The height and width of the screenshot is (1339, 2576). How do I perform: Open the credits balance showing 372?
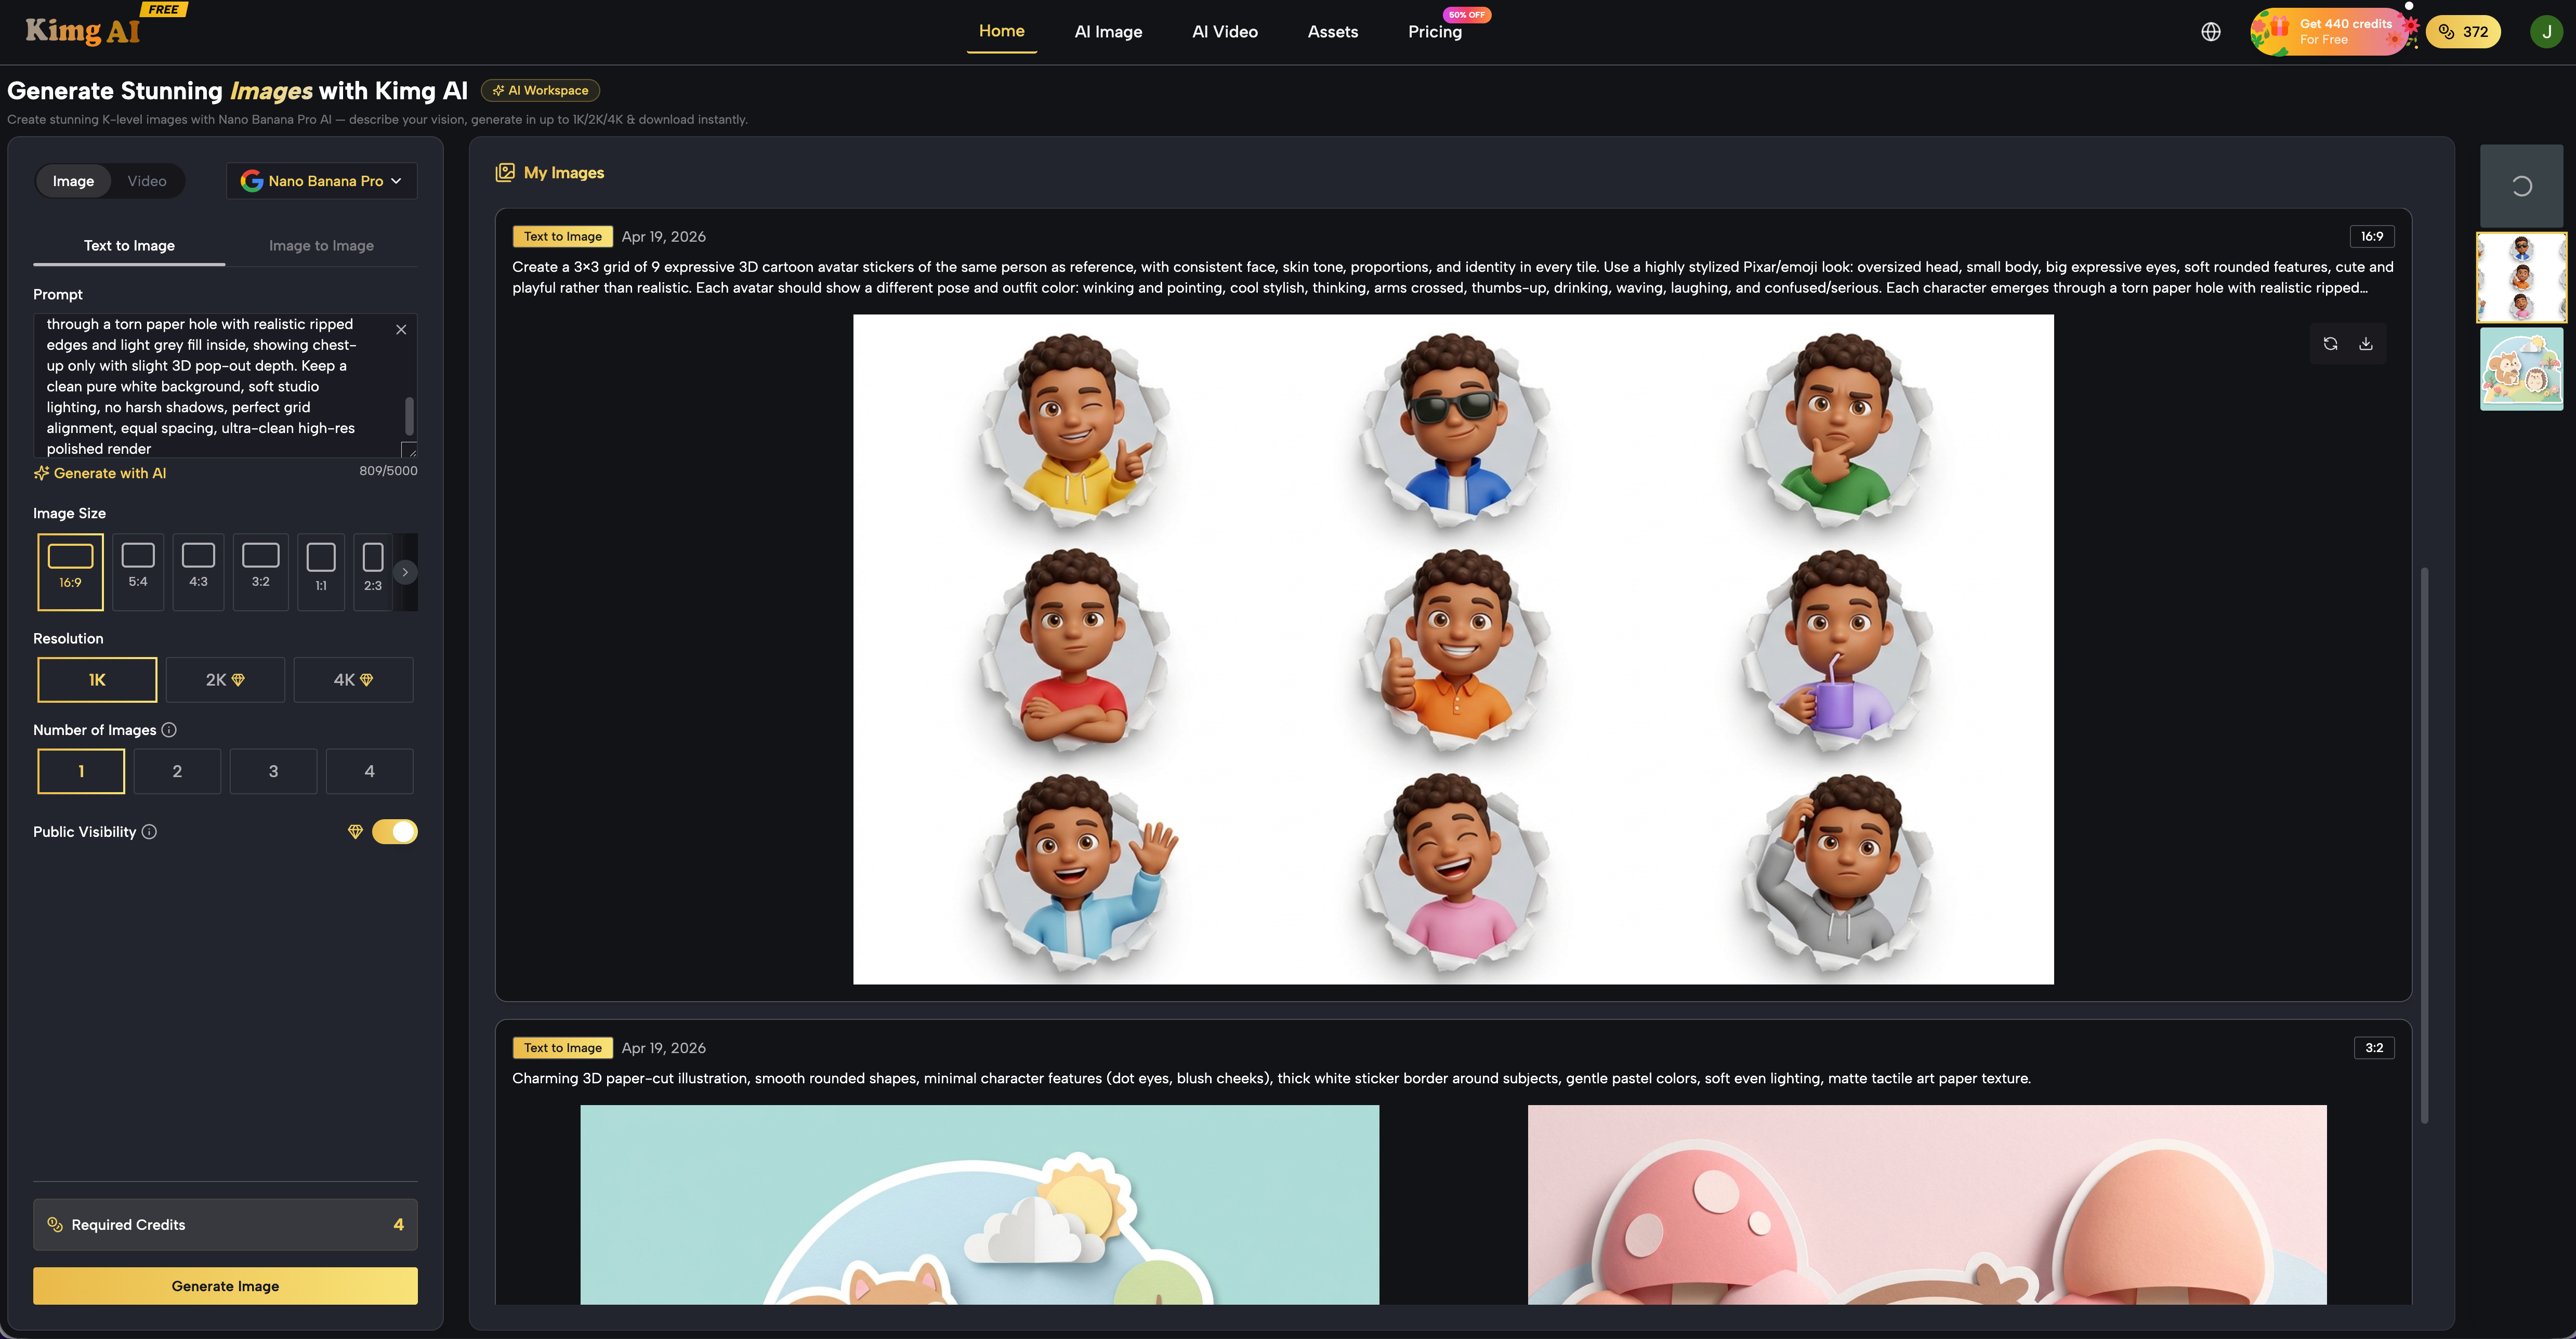[x=2463, y=31]
